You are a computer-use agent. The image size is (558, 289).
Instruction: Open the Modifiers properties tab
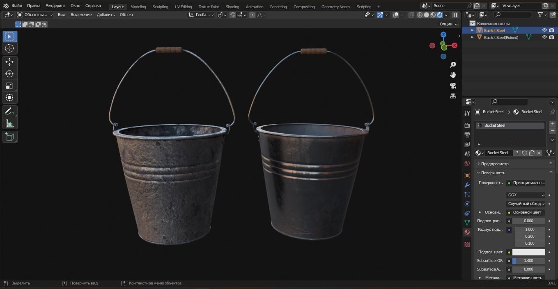click(x=467, y=185)
